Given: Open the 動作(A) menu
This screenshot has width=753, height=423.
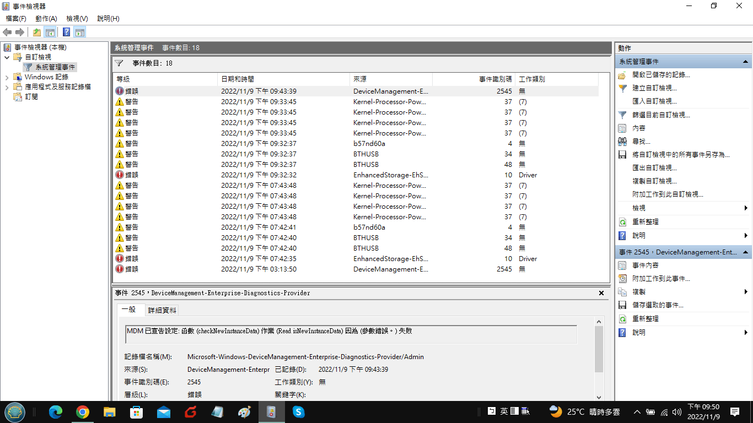Looking at the screenshot, I should pyautogui.click(x=46, y=19).
